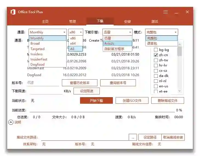
Task: Check the bg-bg language checkbox
Action: click(156, 50)
